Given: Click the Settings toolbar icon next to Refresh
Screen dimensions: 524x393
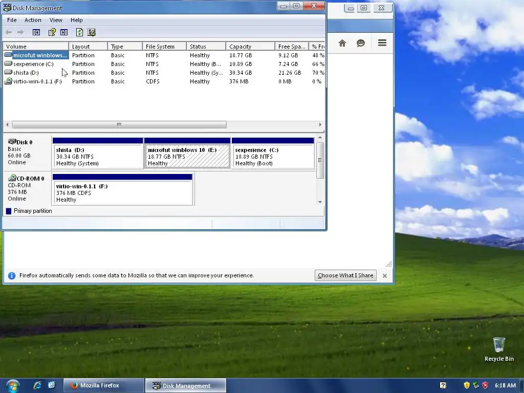Looking at the screenshot, I should 92,32.
